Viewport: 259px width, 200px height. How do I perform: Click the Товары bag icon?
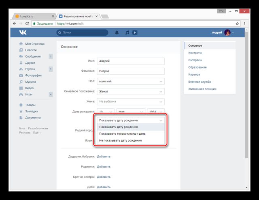pyautogui.click(x=21, y=105)
